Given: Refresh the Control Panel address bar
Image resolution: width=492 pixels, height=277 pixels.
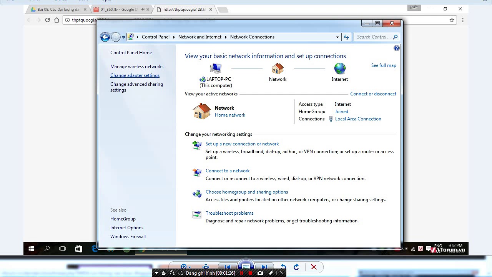Looking at the screenshot, I should 346,37.
